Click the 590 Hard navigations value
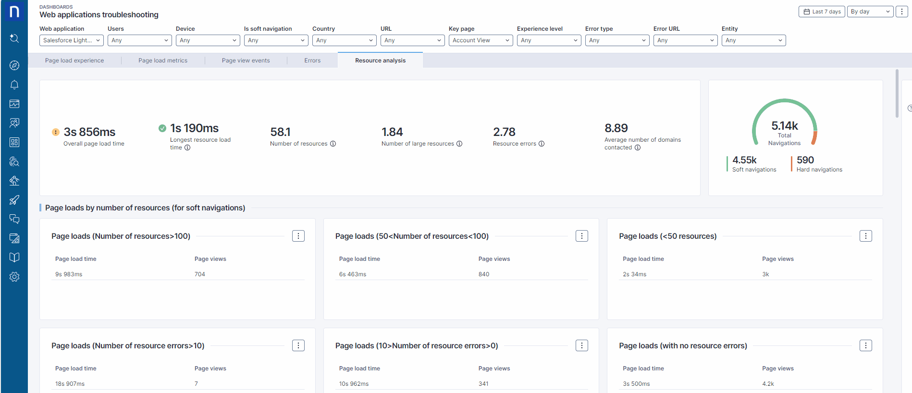The width and height of the screenshot is (912, 393). (x=805, y=160)
